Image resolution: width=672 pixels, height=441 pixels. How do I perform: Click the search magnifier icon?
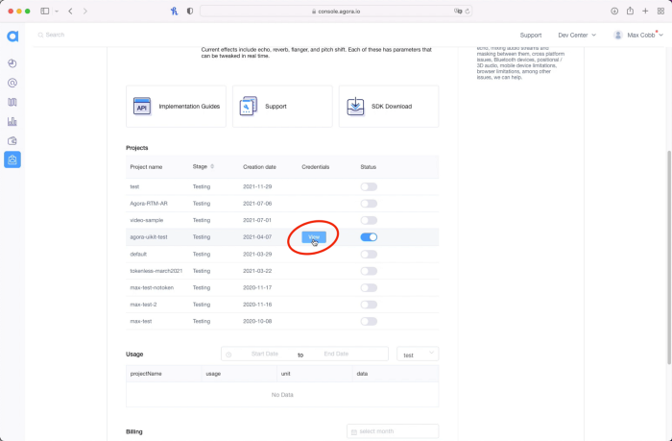click(x=40, y=36)
